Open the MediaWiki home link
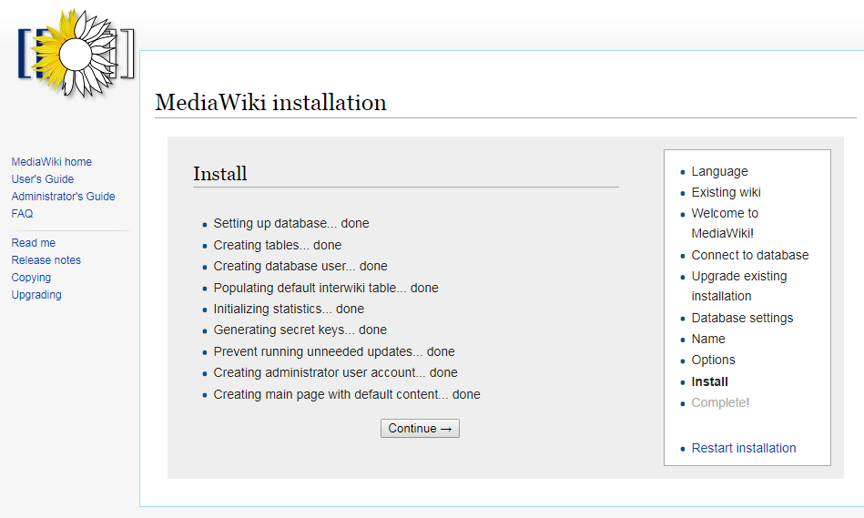Viewport: 864px width, 518px height. (52, 162)
